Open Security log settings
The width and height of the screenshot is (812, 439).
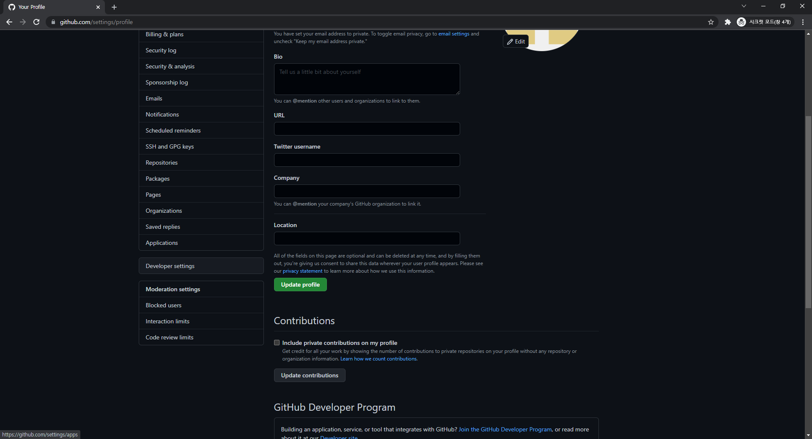201,50
